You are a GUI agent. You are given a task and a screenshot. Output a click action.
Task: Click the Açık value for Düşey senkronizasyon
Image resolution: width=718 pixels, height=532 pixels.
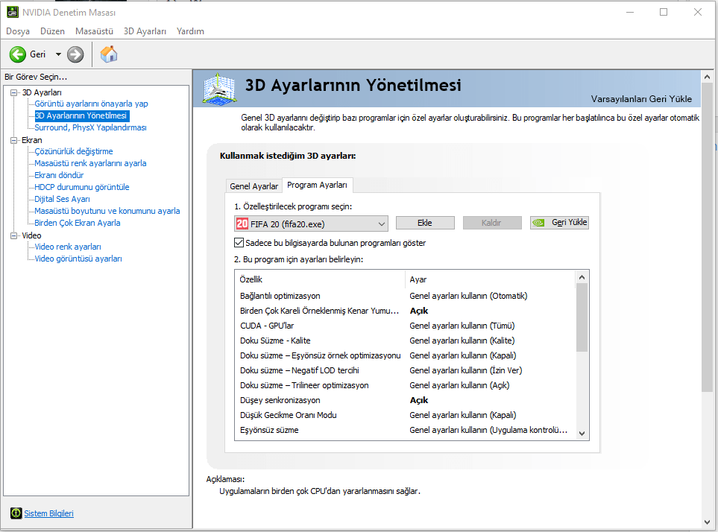point(418,400)
